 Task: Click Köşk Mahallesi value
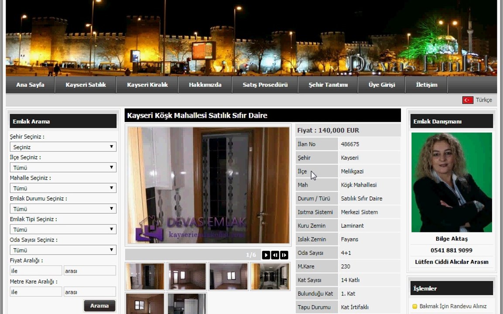359,185
